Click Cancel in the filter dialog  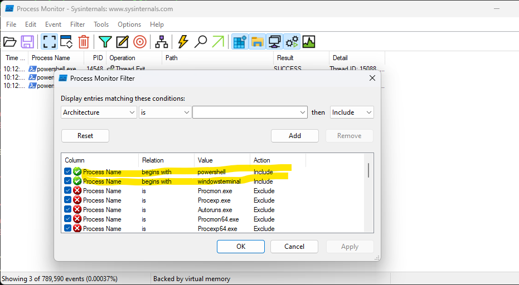coord(294,247)
